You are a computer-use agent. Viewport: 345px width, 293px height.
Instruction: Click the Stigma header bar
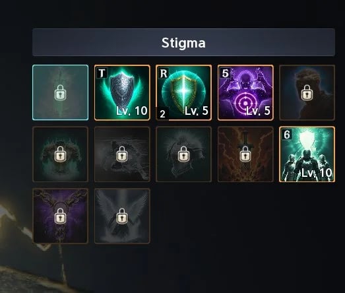(183, 42)
